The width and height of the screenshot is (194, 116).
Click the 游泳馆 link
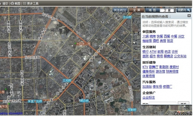pos(160,71)
